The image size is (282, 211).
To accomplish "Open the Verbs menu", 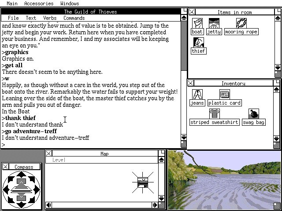I will [50, 18].
